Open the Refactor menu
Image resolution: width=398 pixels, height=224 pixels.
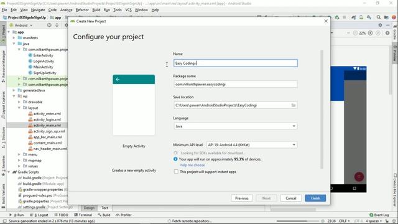[x=82, y=10]
